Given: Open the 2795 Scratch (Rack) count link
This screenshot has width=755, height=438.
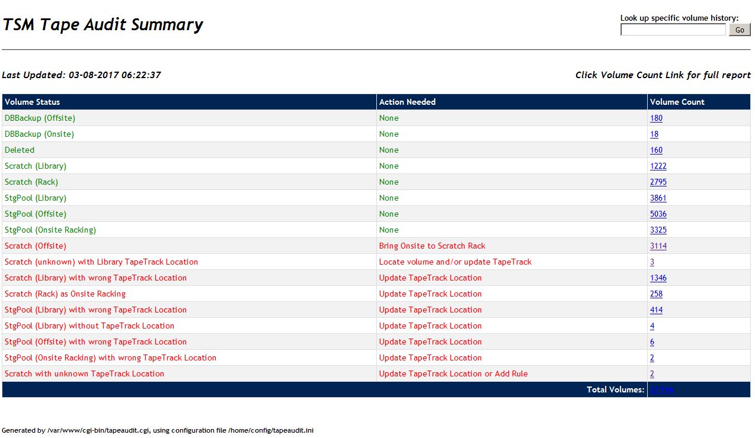Looking at the screenshot, I should (x=658, y=182).
